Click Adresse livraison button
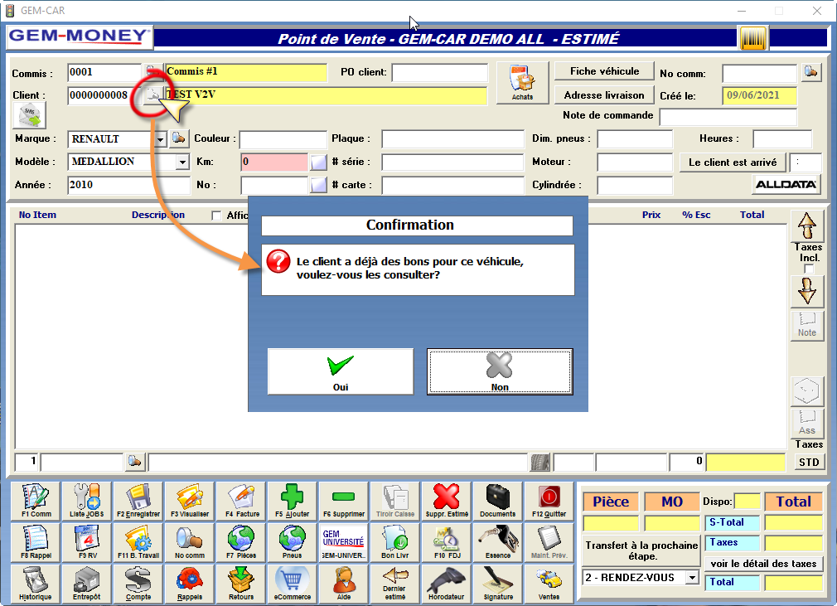The height and width of the screenshot is (606, 837). 604,95
